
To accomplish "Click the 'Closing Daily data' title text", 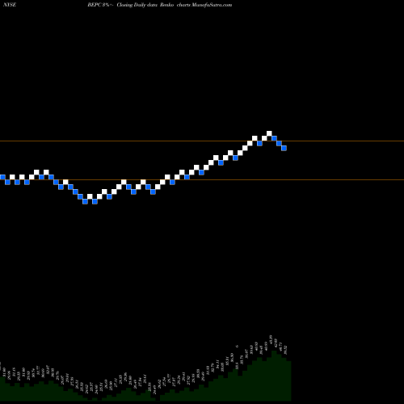I will pyautogui.click(x=137, y=5).
